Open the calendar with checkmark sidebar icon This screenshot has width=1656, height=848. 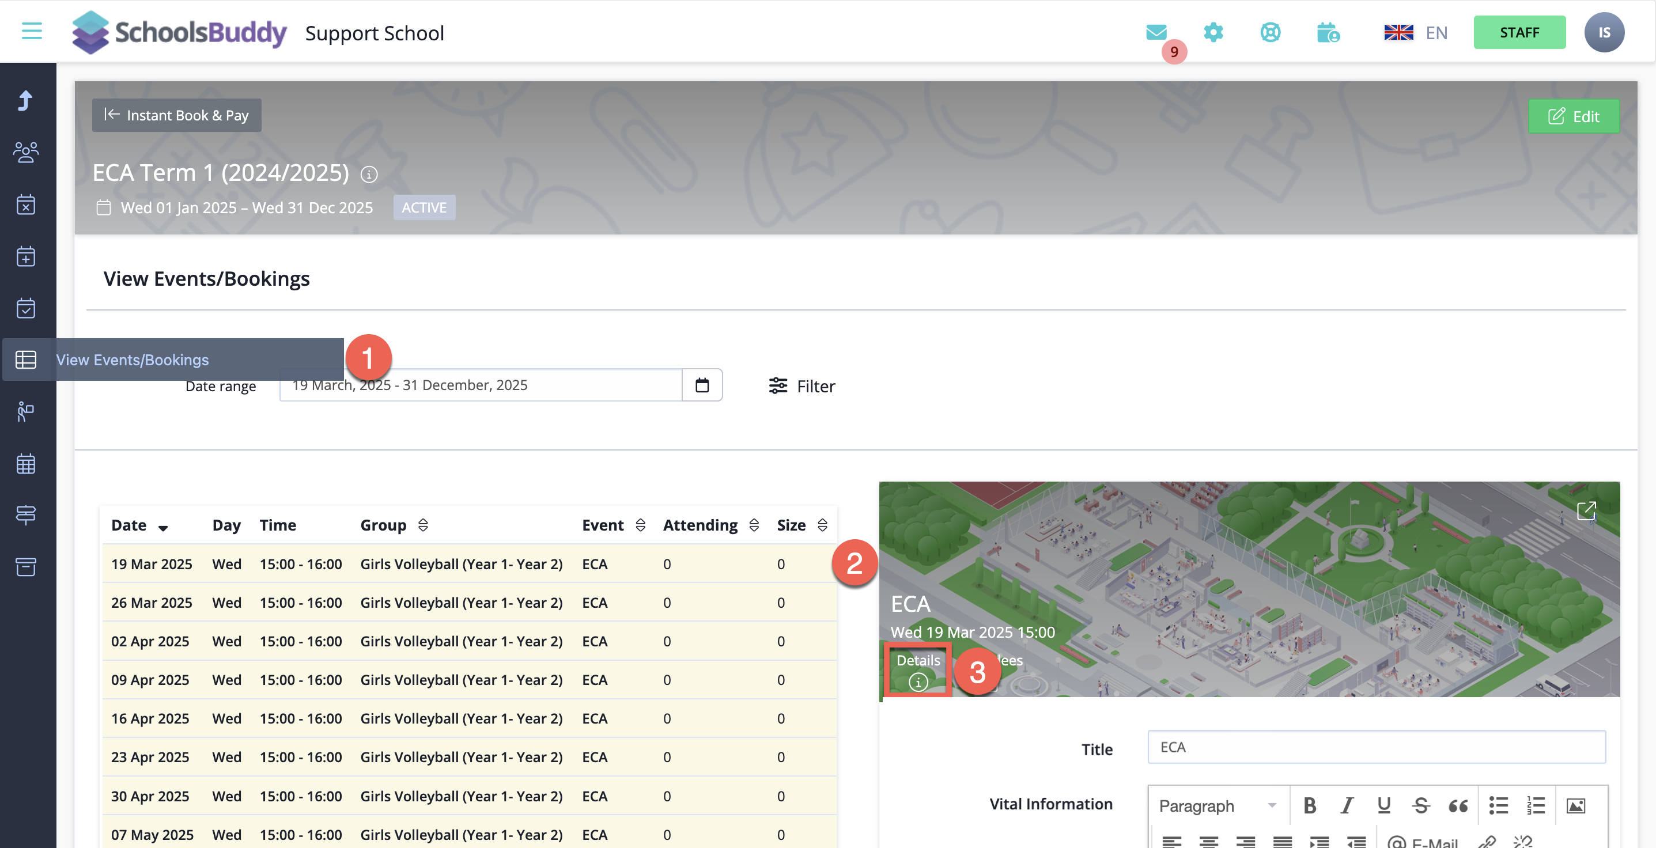tap(26, 308)
